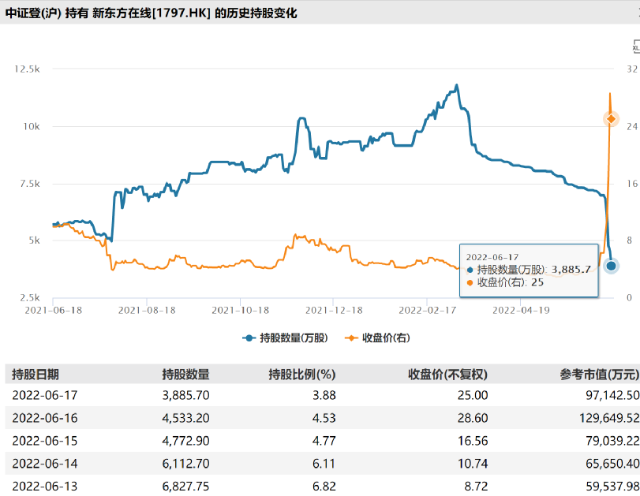Click the blue data point marker on 2022-06-17

point(611,266)
